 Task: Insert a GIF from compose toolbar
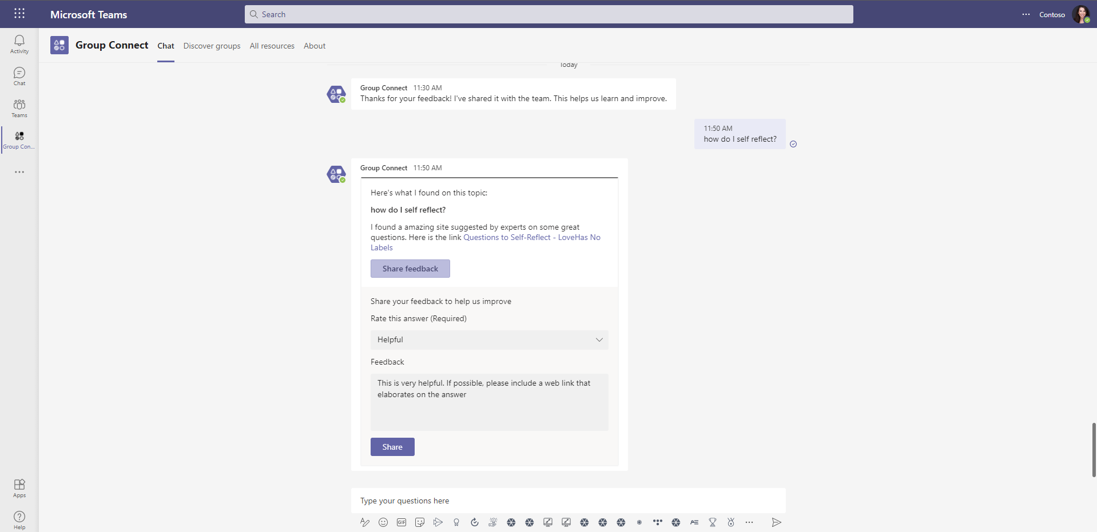[x=402, y=522]
